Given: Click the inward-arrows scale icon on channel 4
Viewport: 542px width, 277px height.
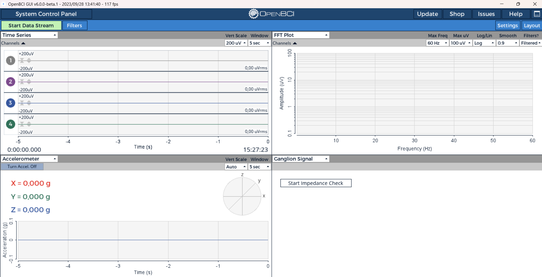Looking at the screenshot, I should click(x=22, y=124).
